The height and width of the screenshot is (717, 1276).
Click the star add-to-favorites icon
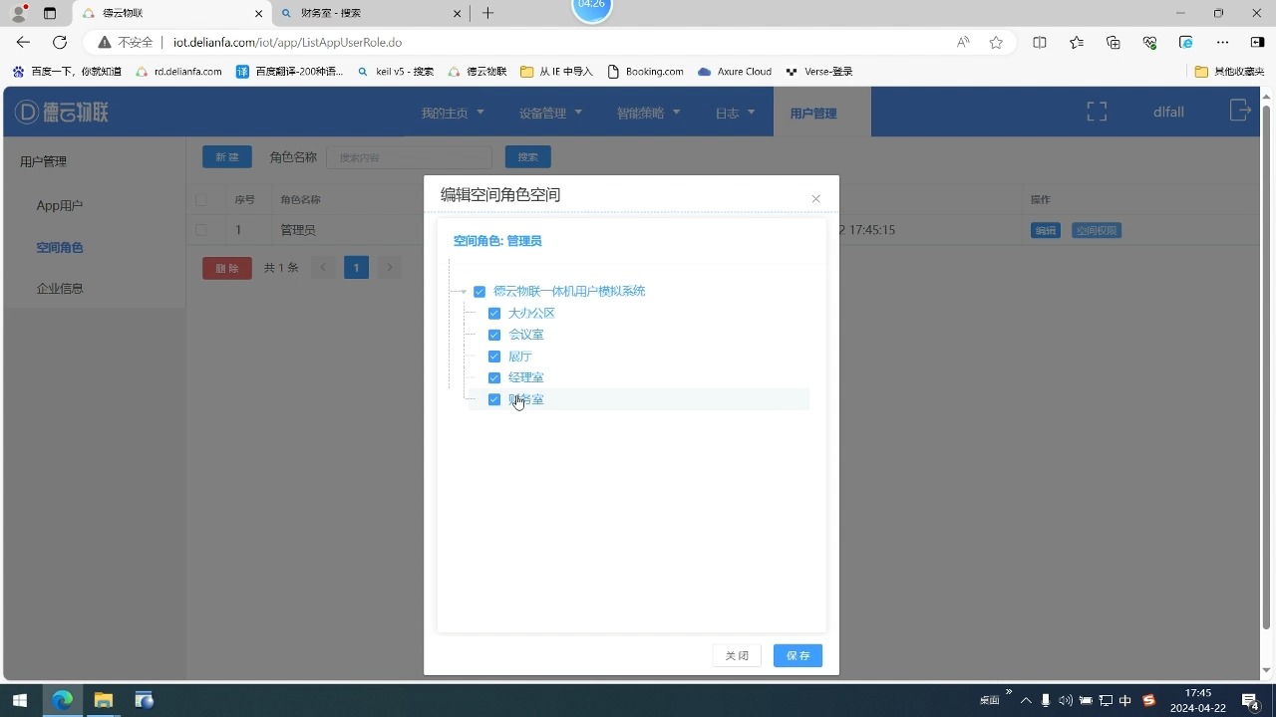coord(996,42)
